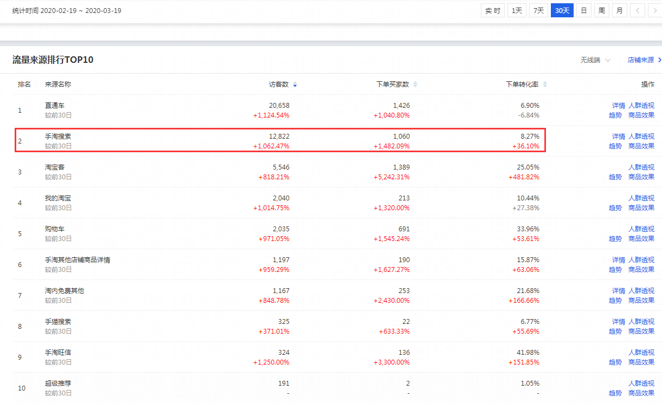662x403 pixels.
Task: Go to previous period arrow
Action: [x=638, y=11]
